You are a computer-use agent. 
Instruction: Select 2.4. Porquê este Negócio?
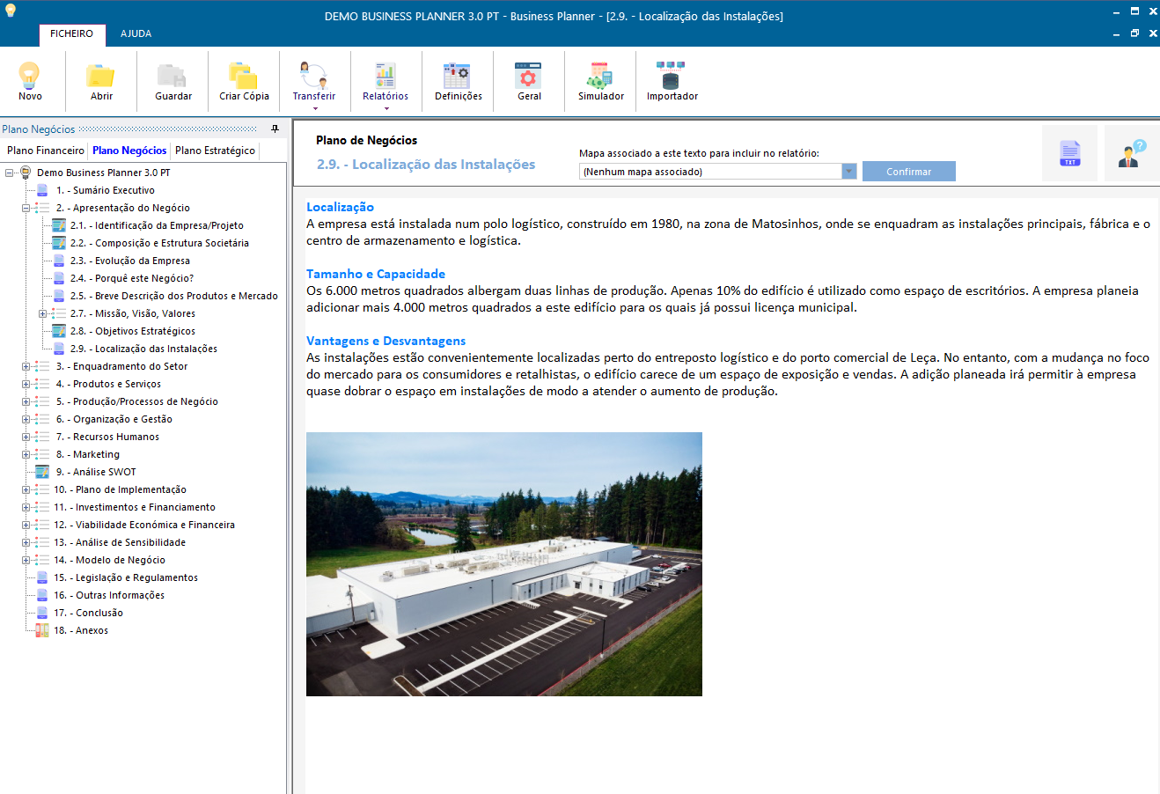coord(132,278)
